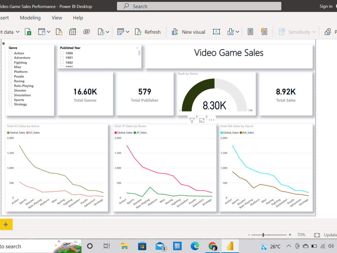Check the Action genre checkbox
The image size is (337, 253).
tap(10, 53)
